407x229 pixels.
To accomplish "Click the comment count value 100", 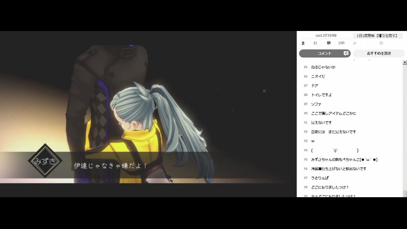I will [341, 43].
